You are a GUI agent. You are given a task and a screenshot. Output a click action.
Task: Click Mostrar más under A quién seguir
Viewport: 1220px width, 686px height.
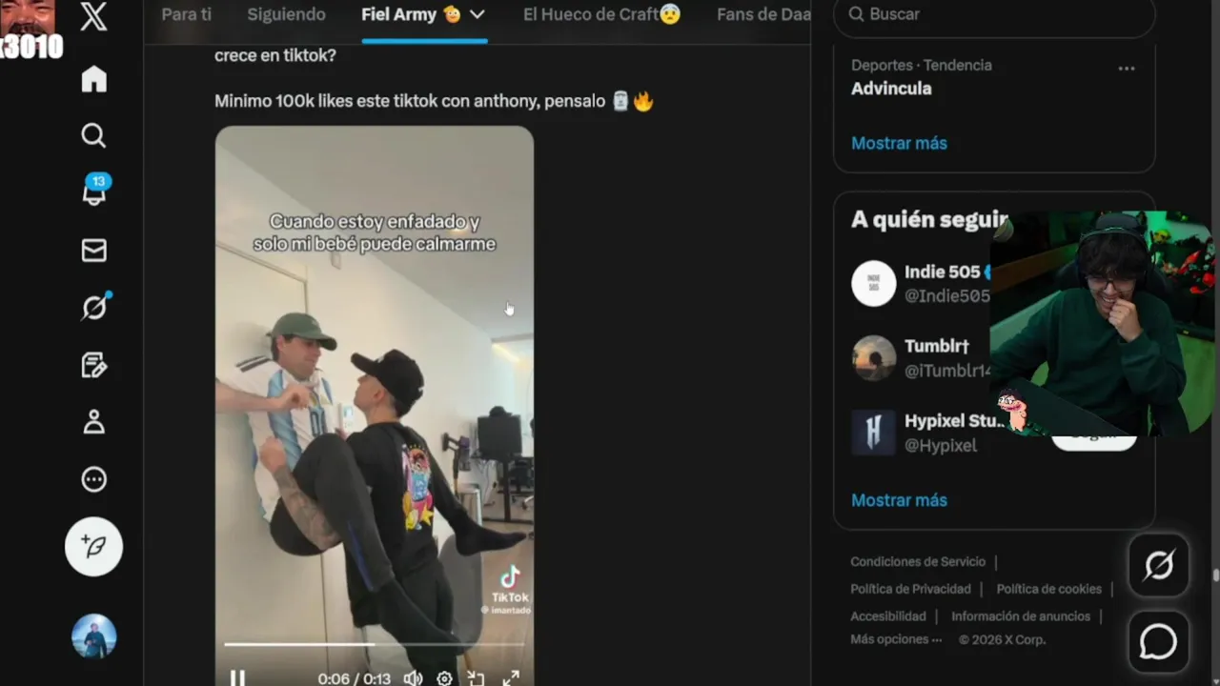[899, 500]
